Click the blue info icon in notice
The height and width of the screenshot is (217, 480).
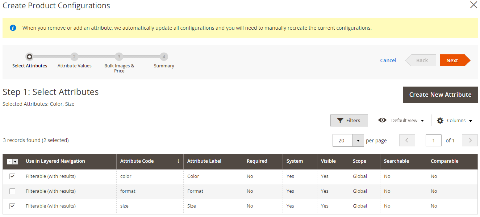13,28
